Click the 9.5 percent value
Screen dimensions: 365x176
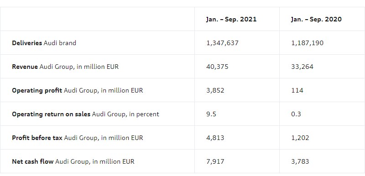[211, 114]
